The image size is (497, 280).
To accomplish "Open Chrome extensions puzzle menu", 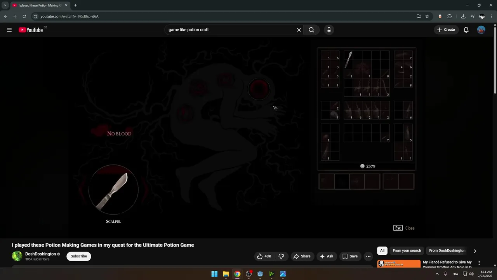I will pyautogui.click(x=450, y=16).
